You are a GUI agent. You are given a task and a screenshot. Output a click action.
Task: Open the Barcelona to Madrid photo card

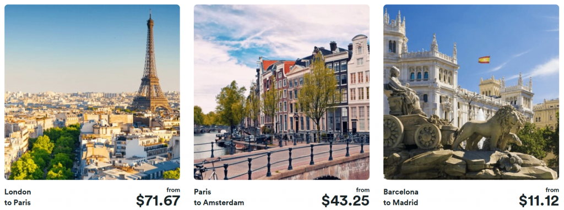[x=471, y=92]
